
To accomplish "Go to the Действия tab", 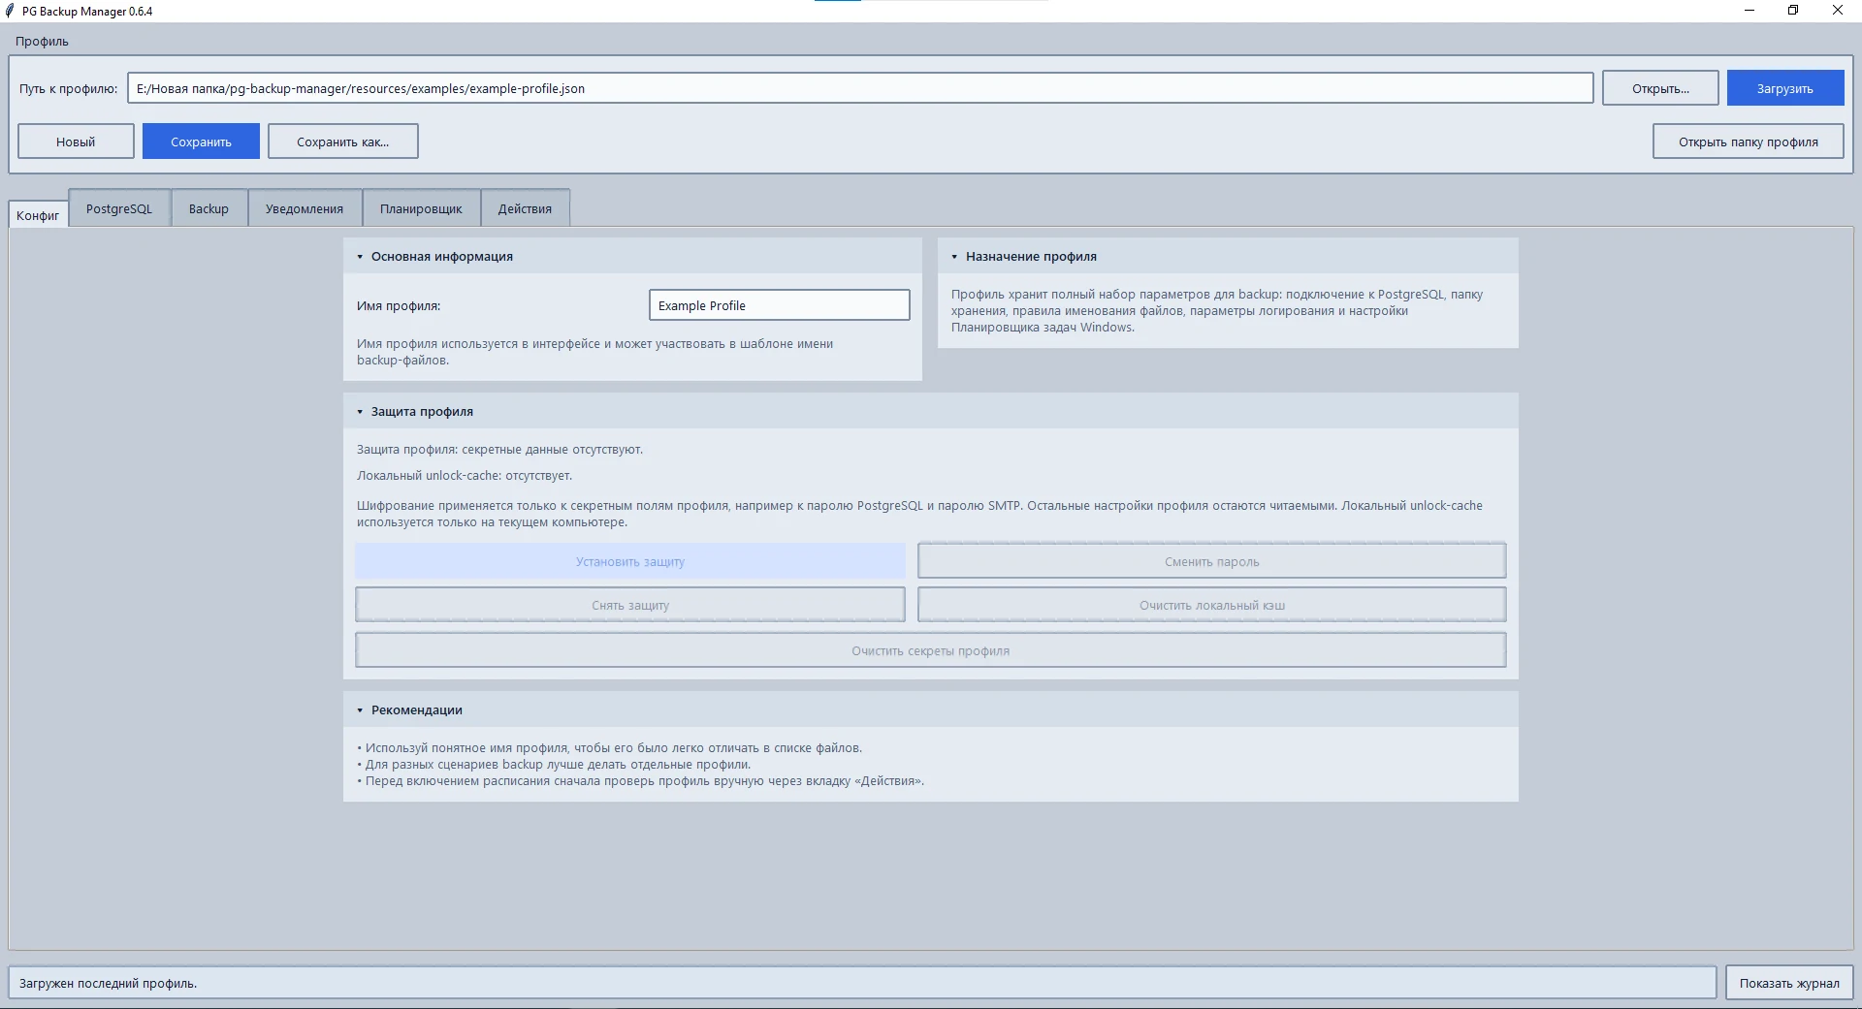I will coord(525,208).
